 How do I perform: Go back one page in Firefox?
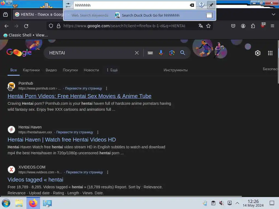click(7, 26)
